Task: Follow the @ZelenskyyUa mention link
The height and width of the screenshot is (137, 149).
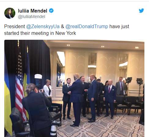Action: [x=43, y=27]
